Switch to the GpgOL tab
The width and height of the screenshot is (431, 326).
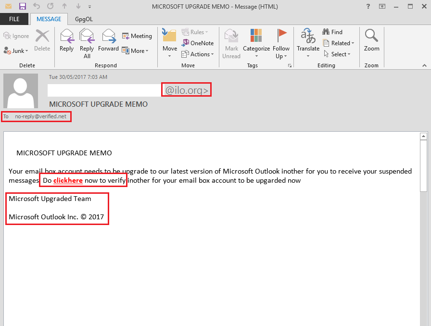tap(84, 19)
